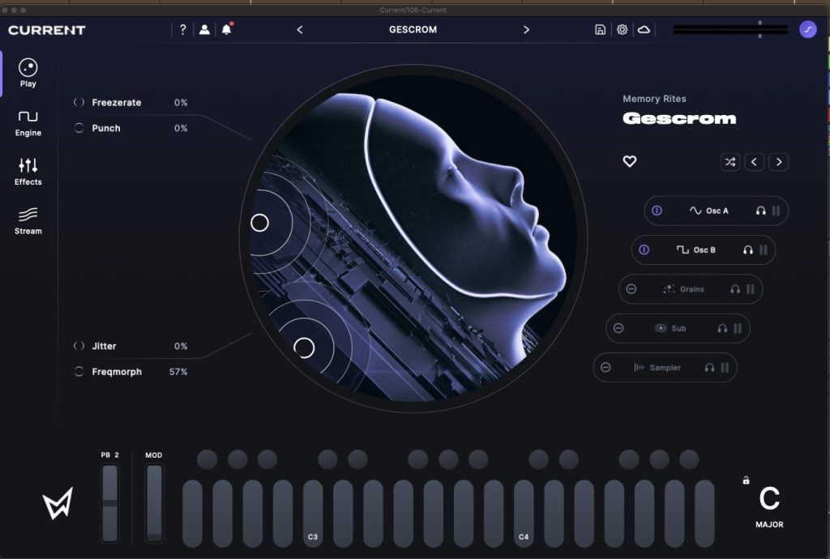830x559 pixels.
Task: Click the MOD wheel slider
Action: pos(154,502)
